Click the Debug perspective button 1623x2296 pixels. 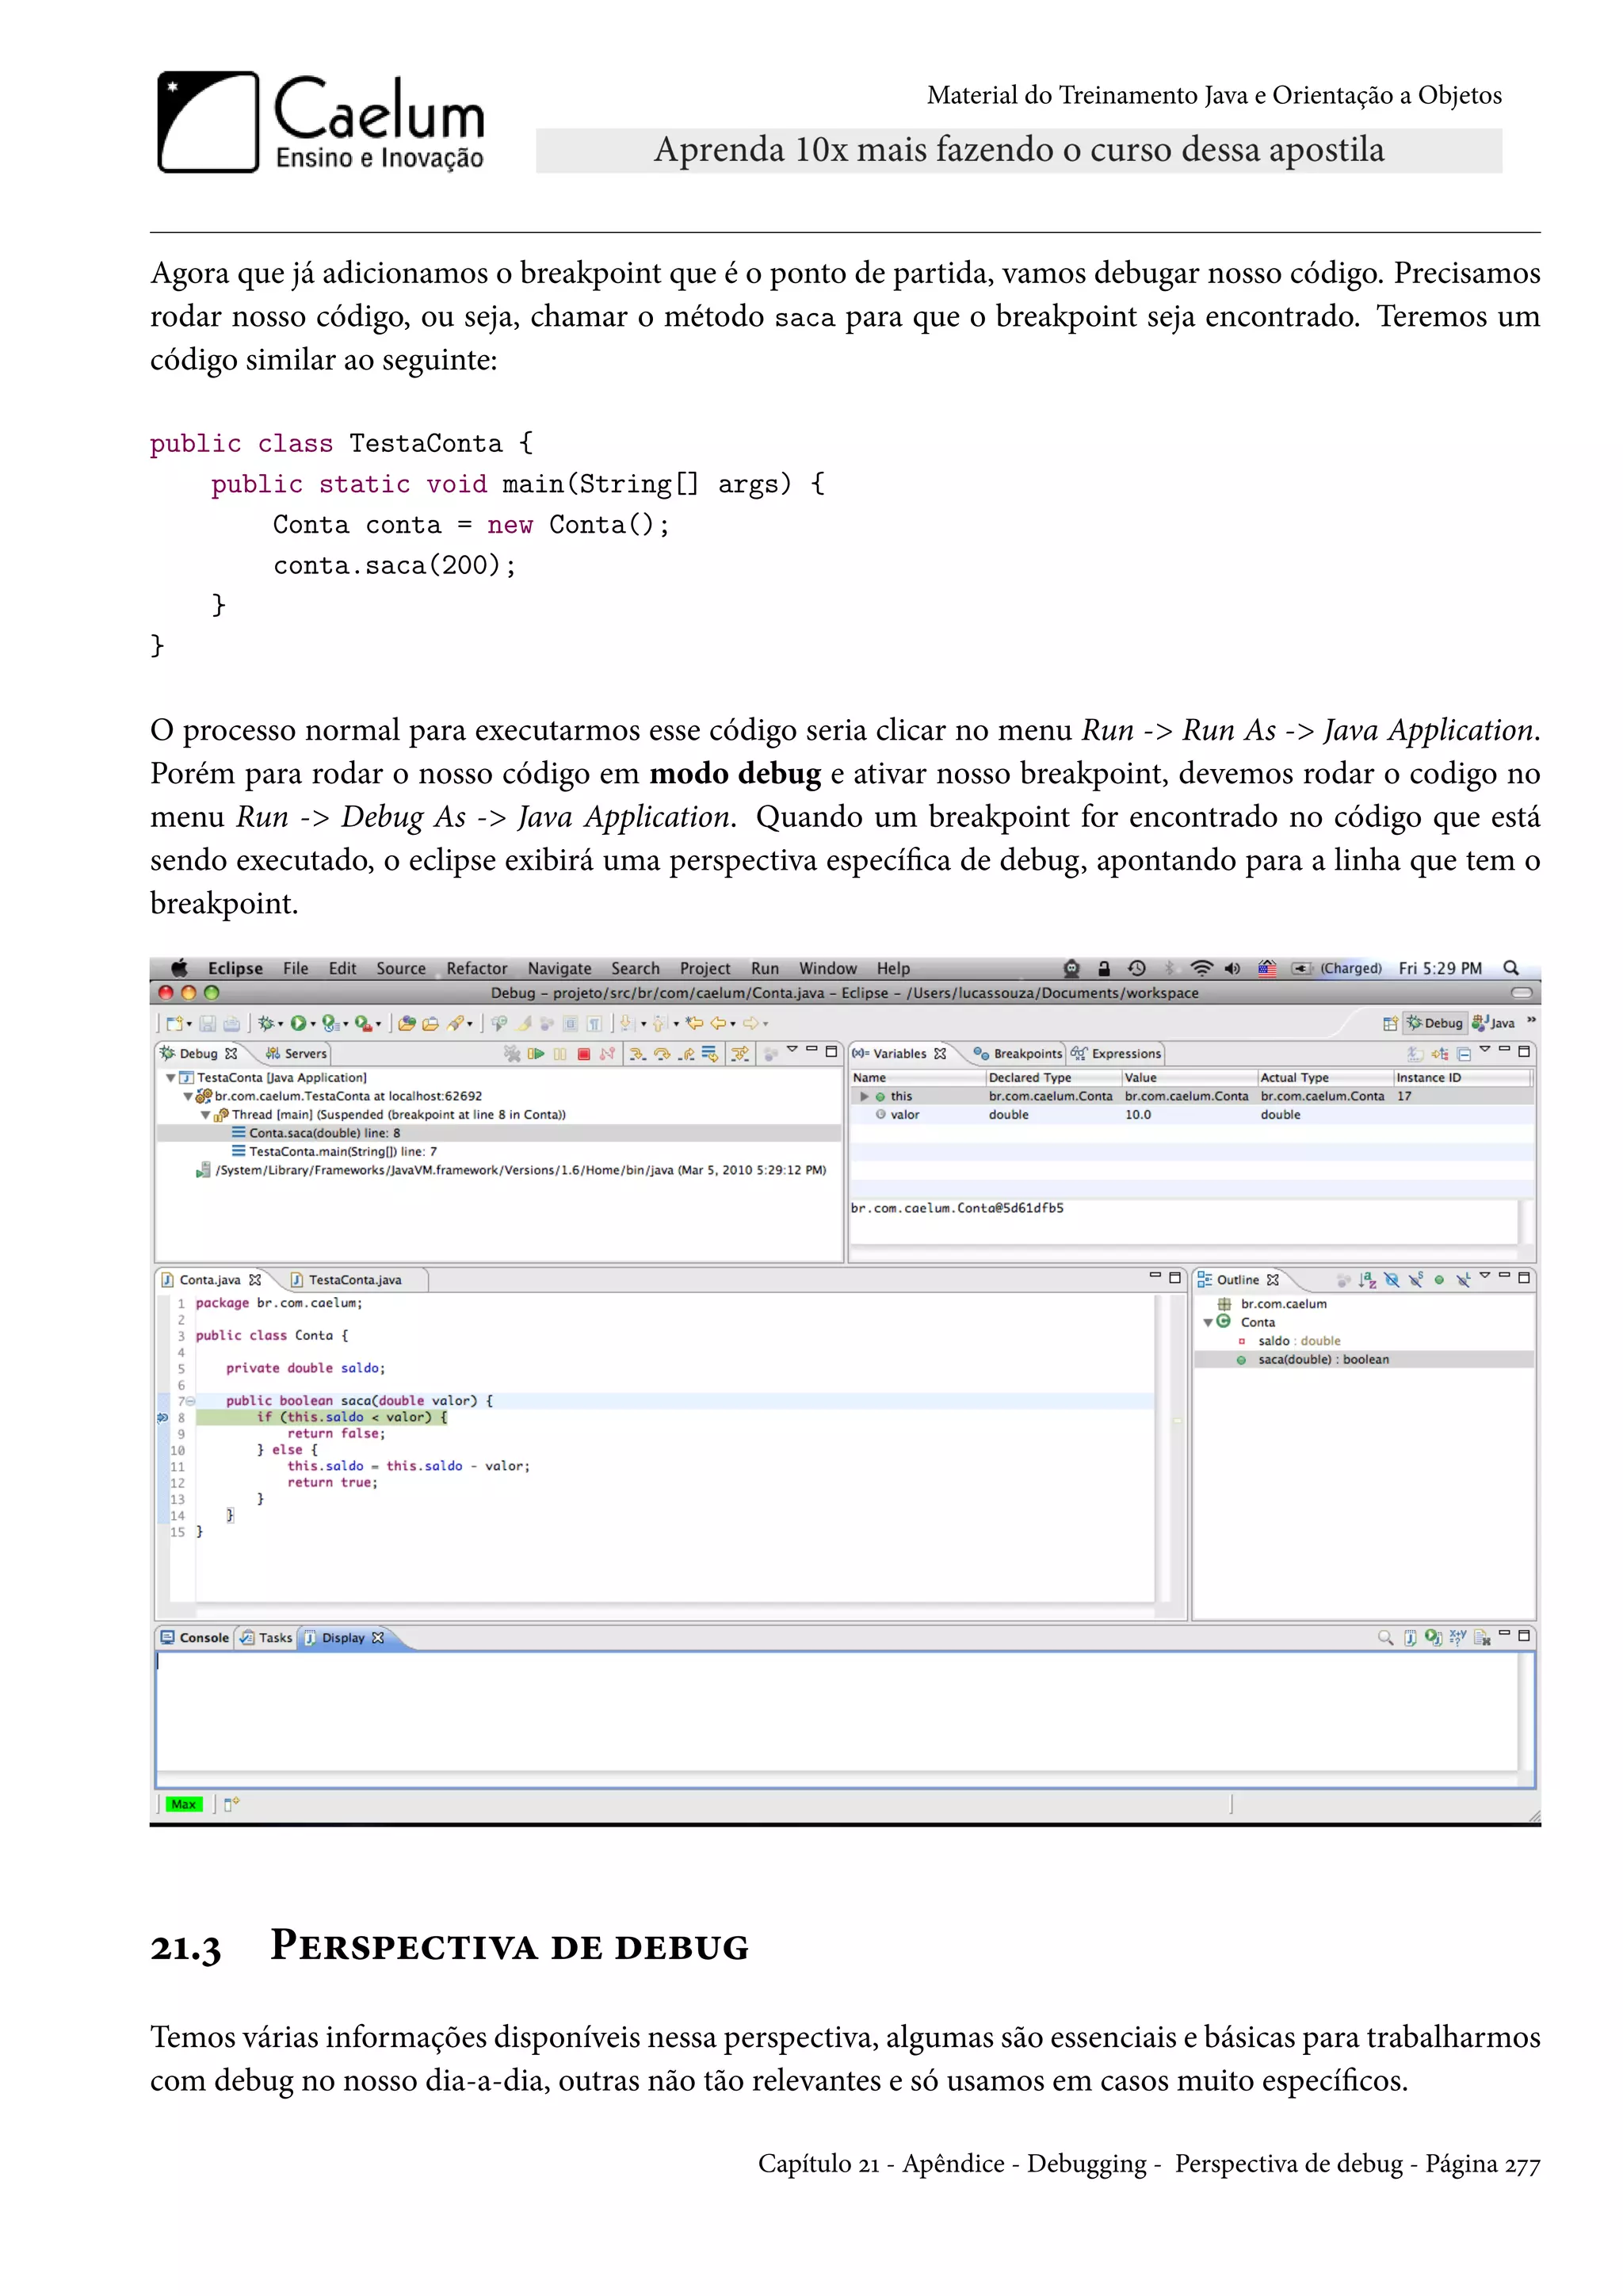click(1434, 1023)
